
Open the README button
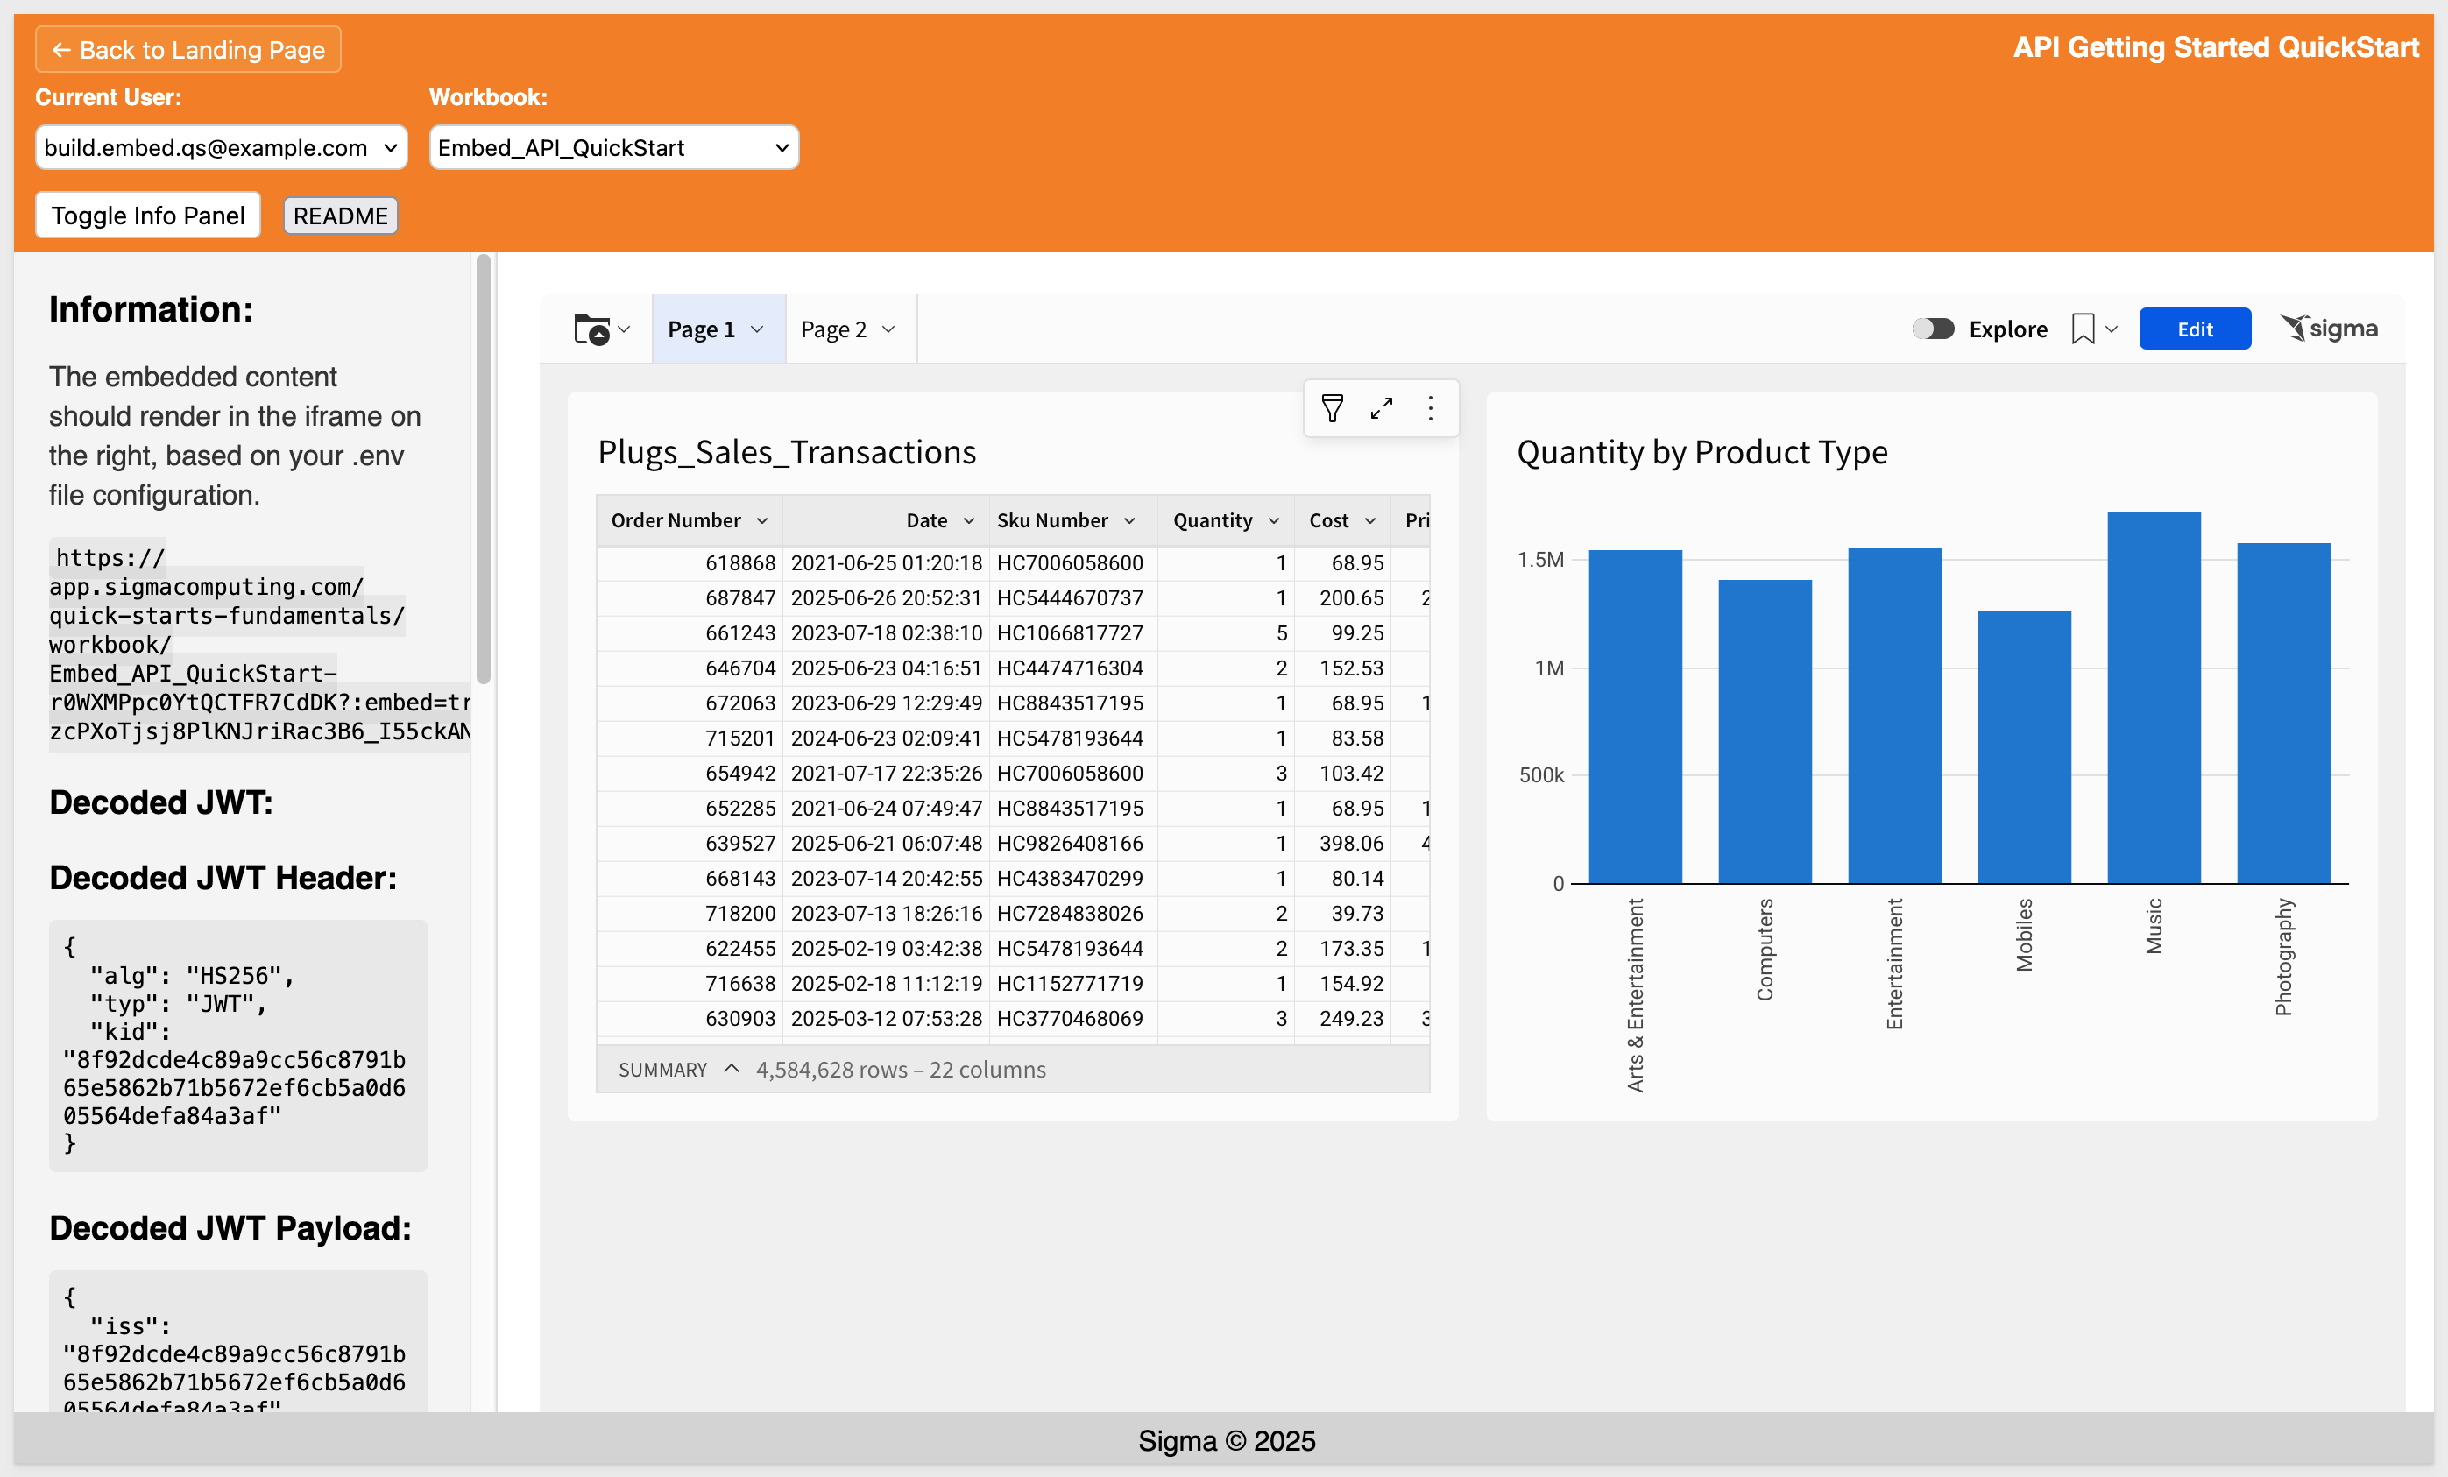pos(341,216)
